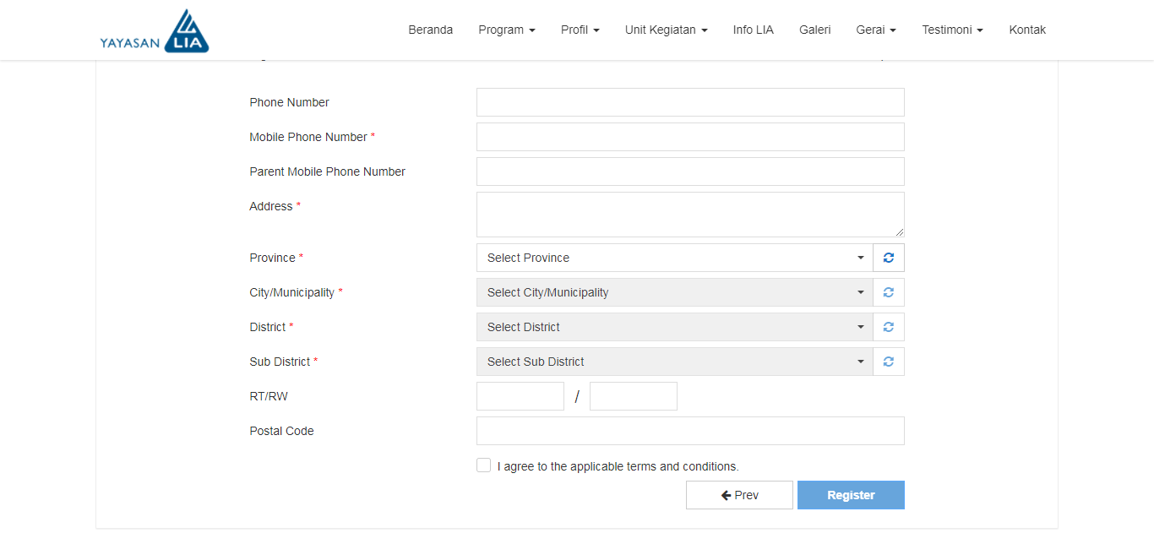The height and width of the screenshot is (555, 1154).
Task: Click the refresh icon beside City/Municipality
Action: 888,292
